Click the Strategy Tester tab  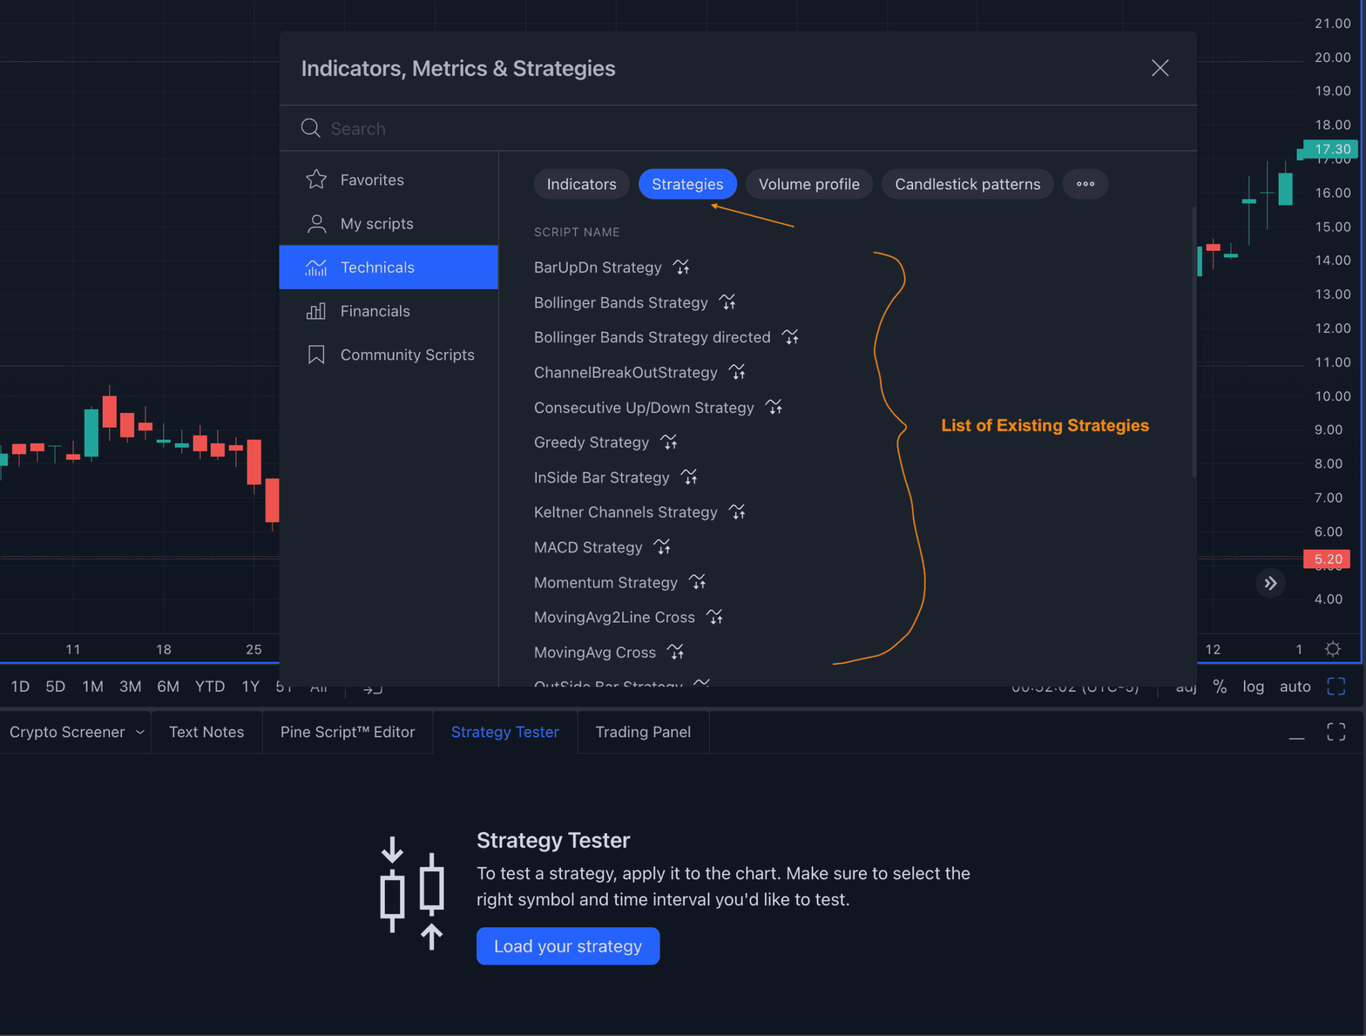click(x=505, y=731)
